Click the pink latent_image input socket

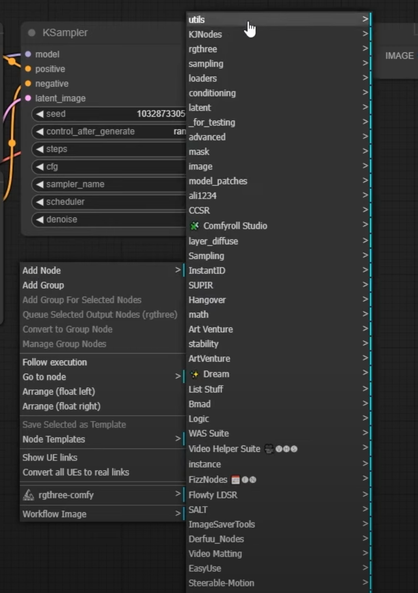[x=28, y=98]
